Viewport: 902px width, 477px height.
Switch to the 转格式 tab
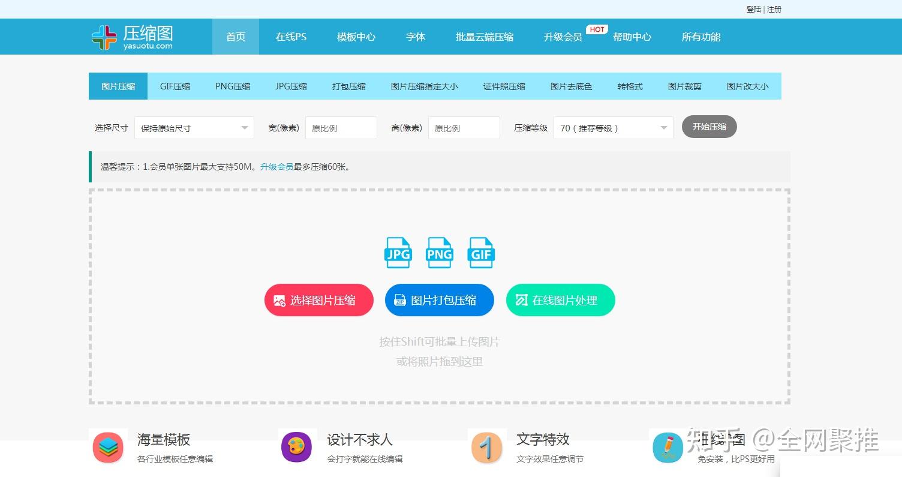pyautogui.click(x=630, y=86)
